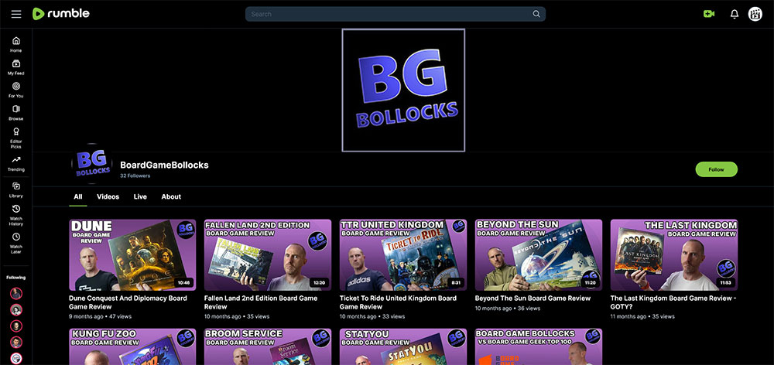The image size is (774, 365).
Task: Open the user profile avatar
Action: point(755,14)
